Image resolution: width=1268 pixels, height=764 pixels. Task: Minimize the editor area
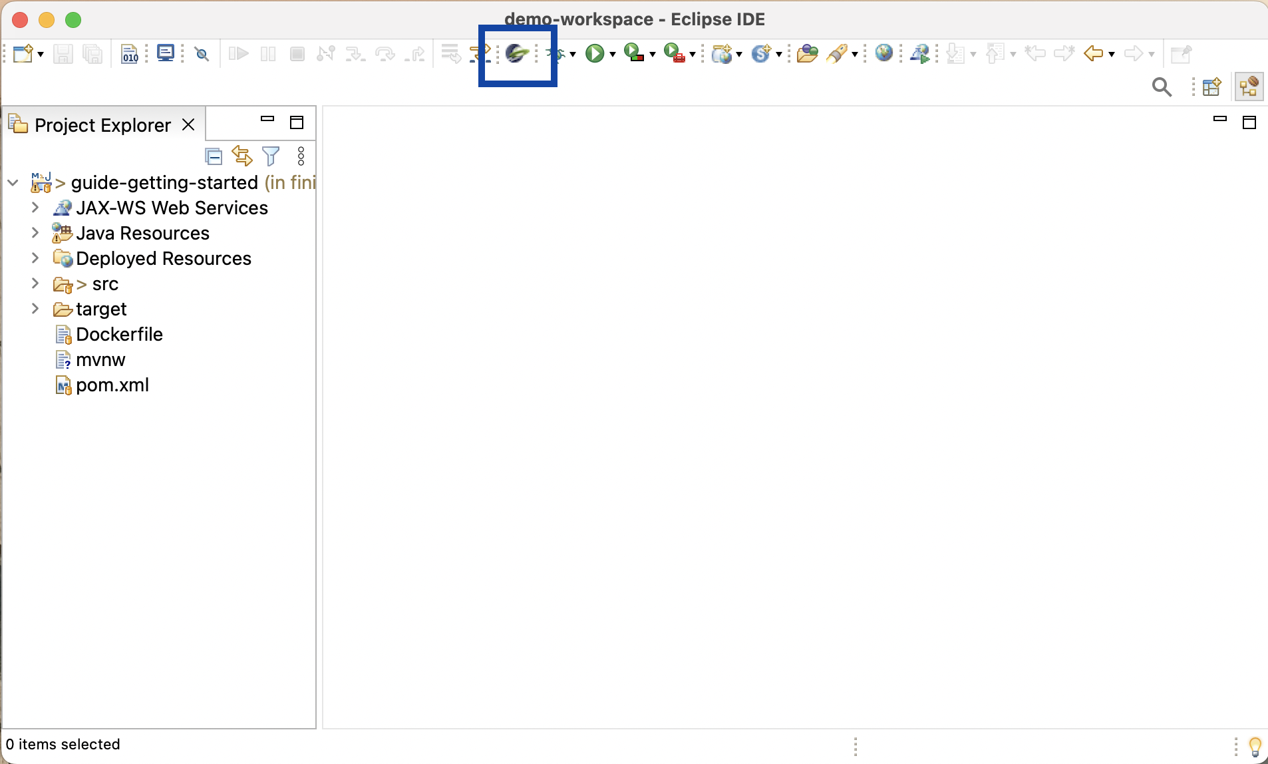click(1220, 119)
